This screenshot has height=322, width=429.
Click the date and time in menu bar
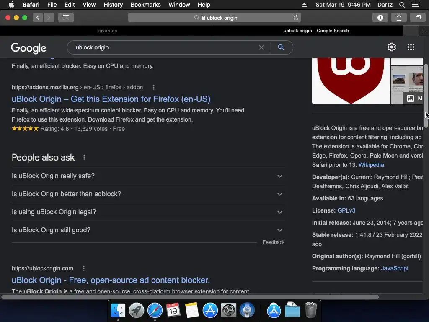(343, 5)
